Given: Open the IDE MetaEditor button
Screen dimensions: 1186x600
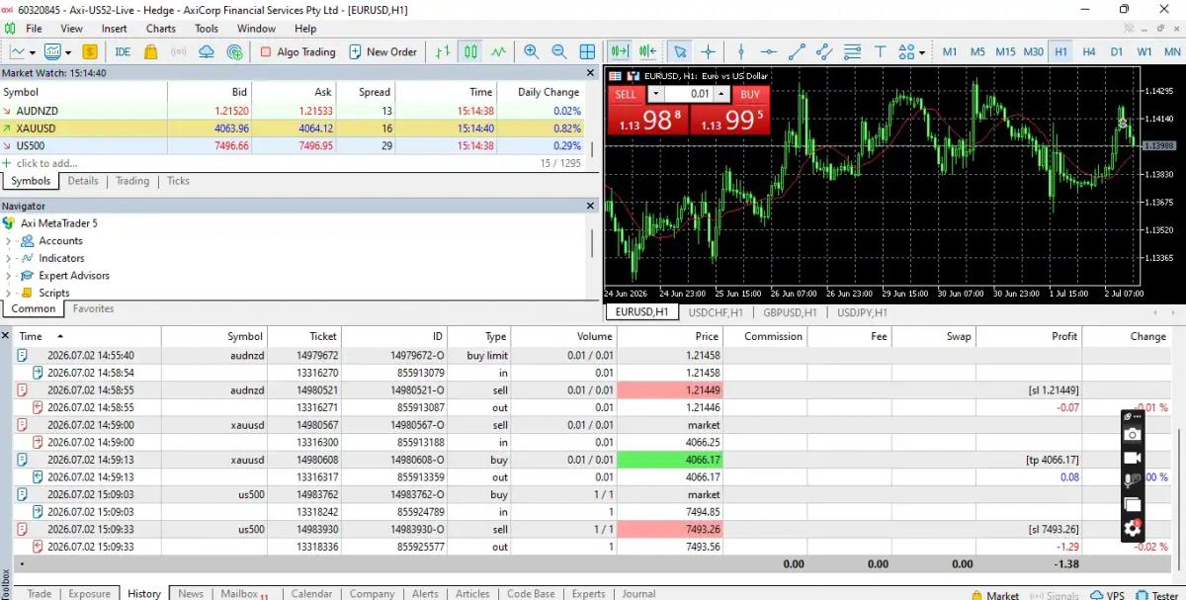Looking at the screenshot, I should (123, 51).
